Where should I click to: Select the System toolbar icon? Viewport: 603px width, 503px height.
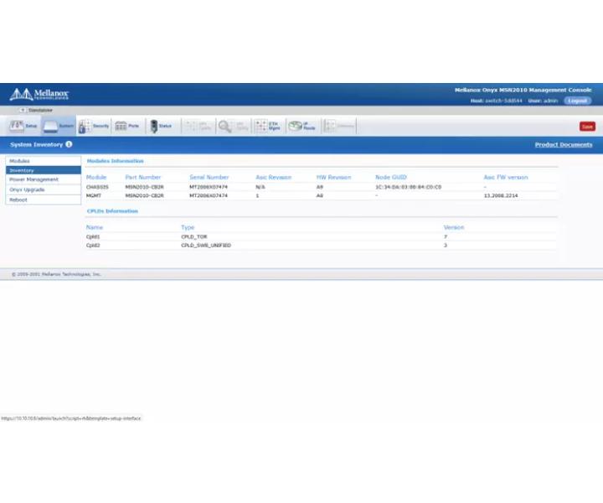[x=59, y=126]
